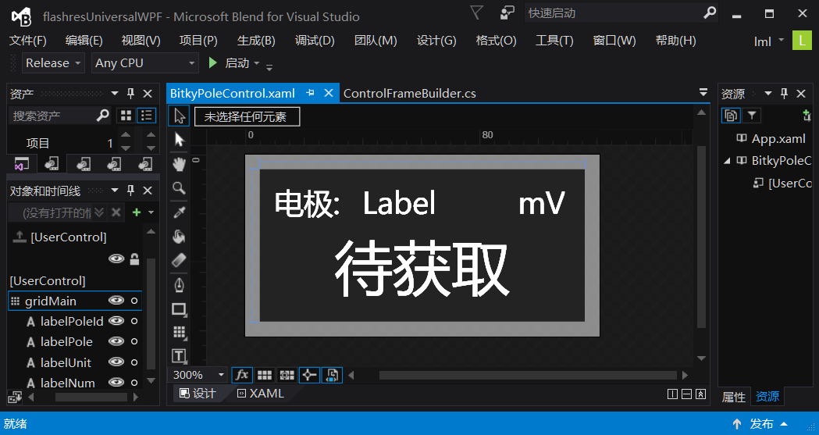Switch to ControlFrameBuilder.cs tab

pos(409,94)
